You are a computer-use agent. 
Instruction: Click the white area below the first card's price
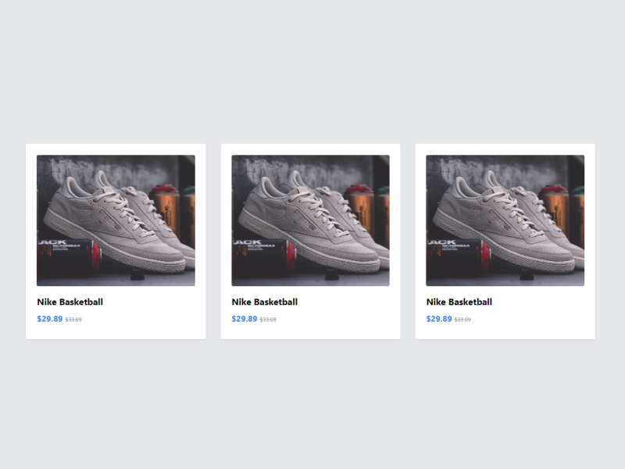pos(116,332)
